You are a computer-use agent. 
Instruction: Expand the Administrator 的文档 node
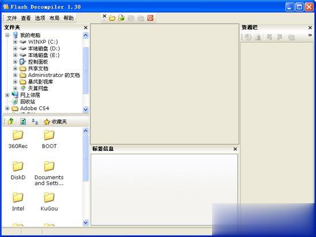[15, 75]
